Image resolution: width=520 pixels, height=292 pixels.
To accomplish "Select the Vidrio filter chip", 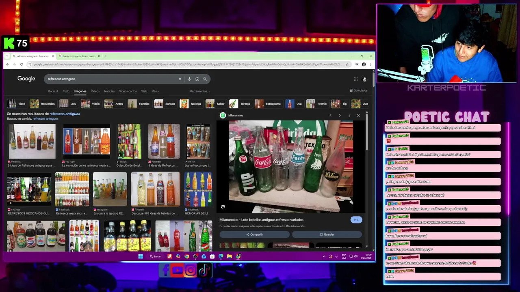I will coord(91,104).
